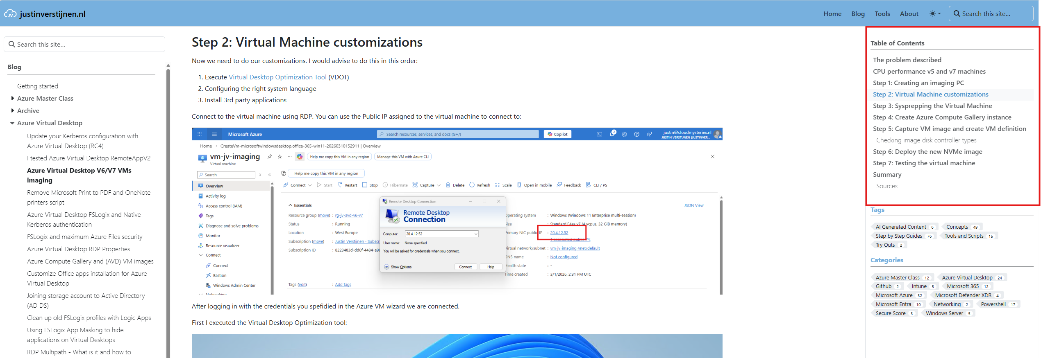Click the cloud logo icon in header
Image resolution: width=1041 pixels, height=358 pixels.
click(10, 14)
